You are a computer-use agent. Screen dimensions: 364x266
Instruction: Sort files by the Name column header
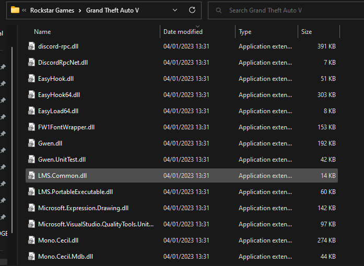[x=42, y=32]
